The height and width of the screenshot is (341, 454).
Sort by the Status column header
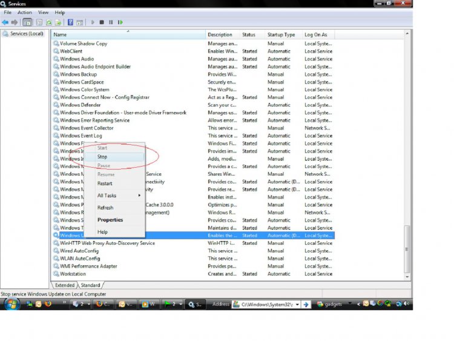tap(249, 35)
